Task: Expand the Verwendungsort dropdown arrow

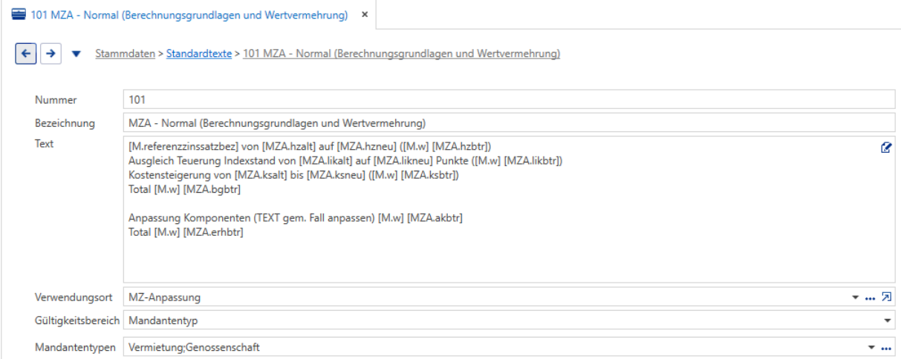Action: [855, 298]
